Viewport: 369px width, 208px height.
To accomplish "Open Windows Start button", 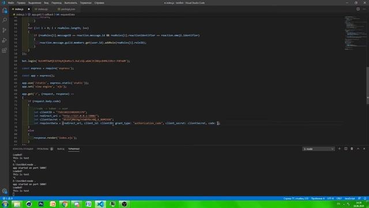I will (x=5, y=204).
